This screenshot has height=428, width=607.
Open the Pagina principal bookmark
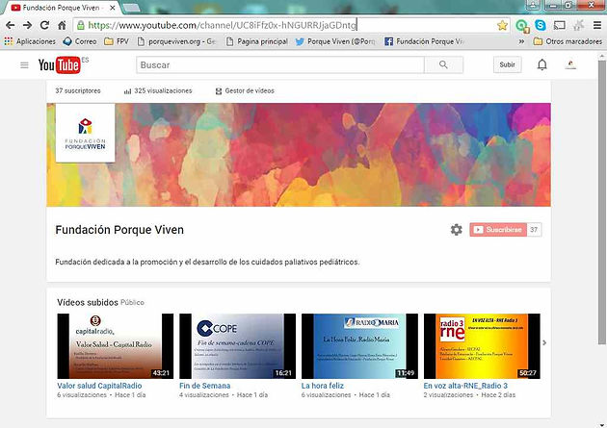pyautogui.click(x=257, y=41)
